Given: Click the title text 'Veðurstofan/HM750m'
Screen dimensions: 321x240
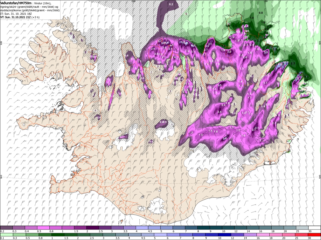Looking at the screenshot, I should (x=16, y=3).
